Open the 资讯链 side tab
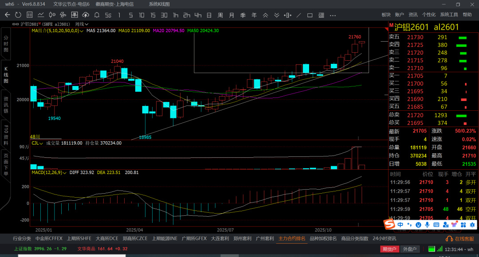 (6, 105)
